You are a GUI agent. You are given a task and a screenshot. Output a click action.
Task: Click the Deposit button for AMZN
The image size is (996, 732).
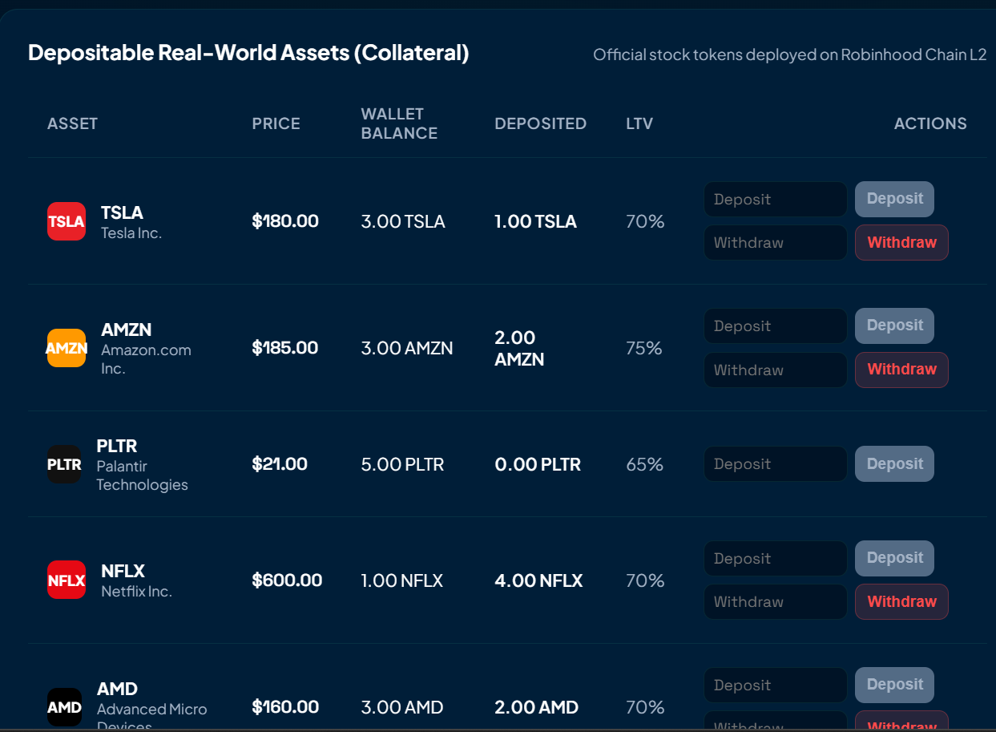(894, 326)
